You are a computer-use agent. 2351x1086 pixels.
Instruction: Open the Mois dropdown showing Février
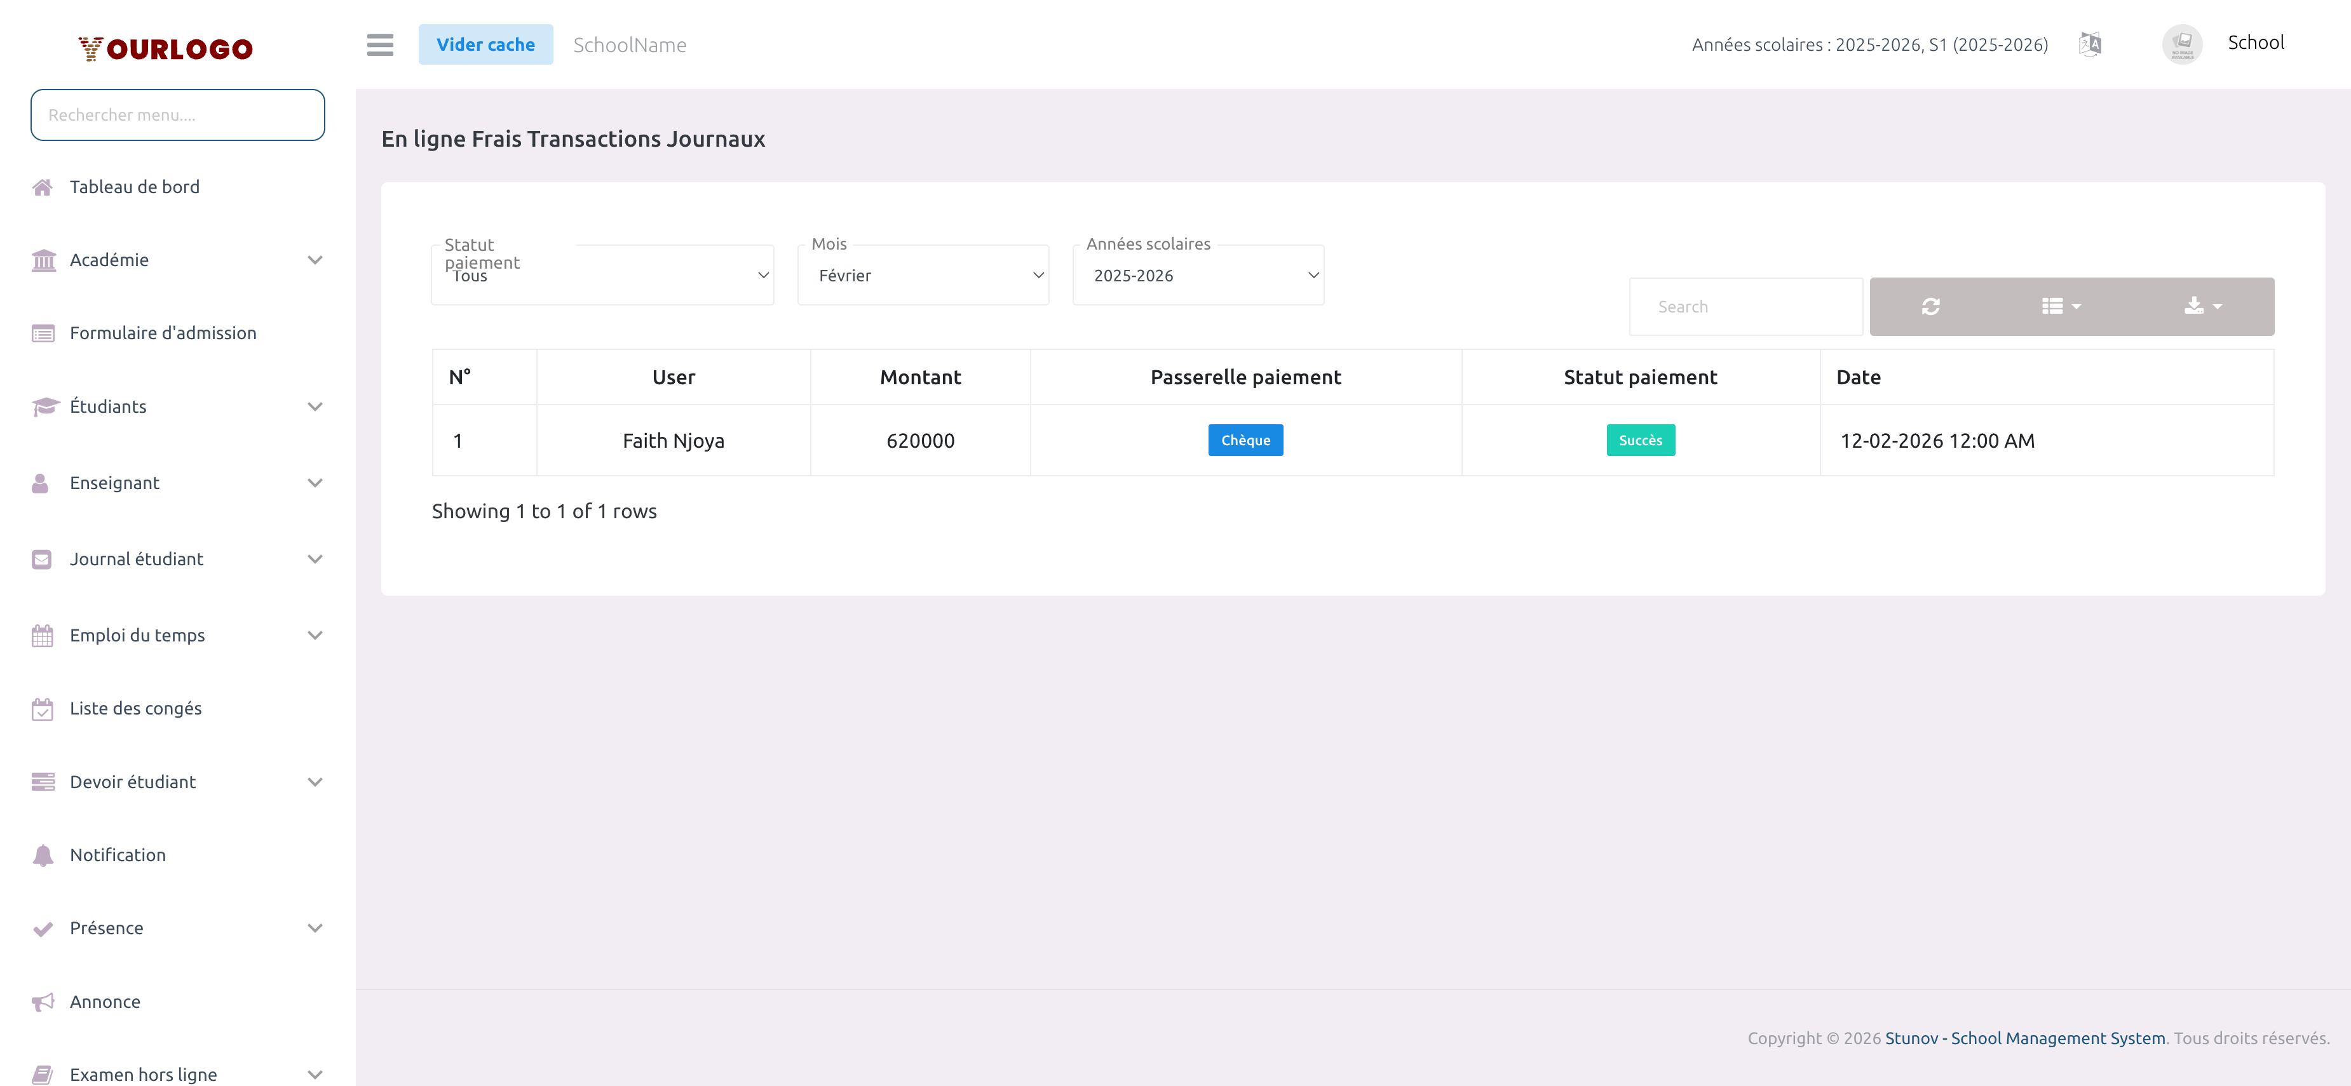[x=923, y=274]
